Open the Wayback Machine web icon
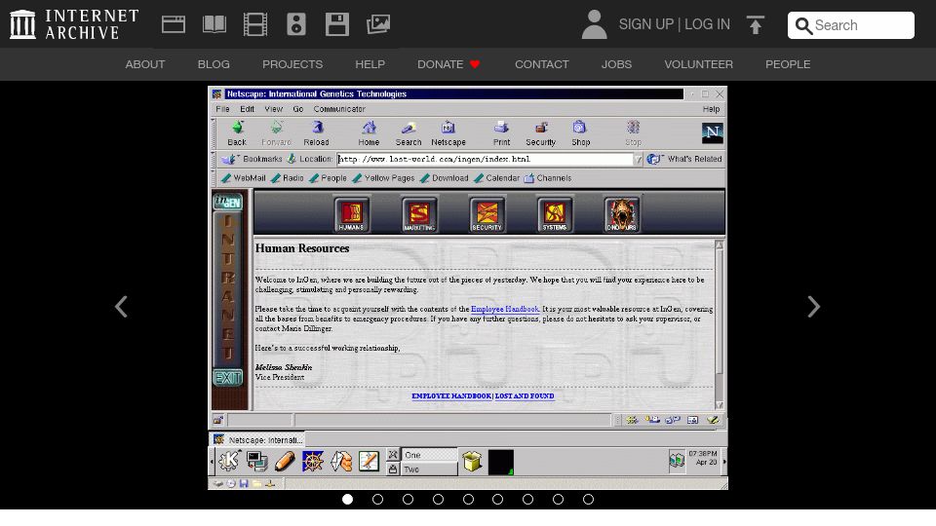 pos(174,24)
